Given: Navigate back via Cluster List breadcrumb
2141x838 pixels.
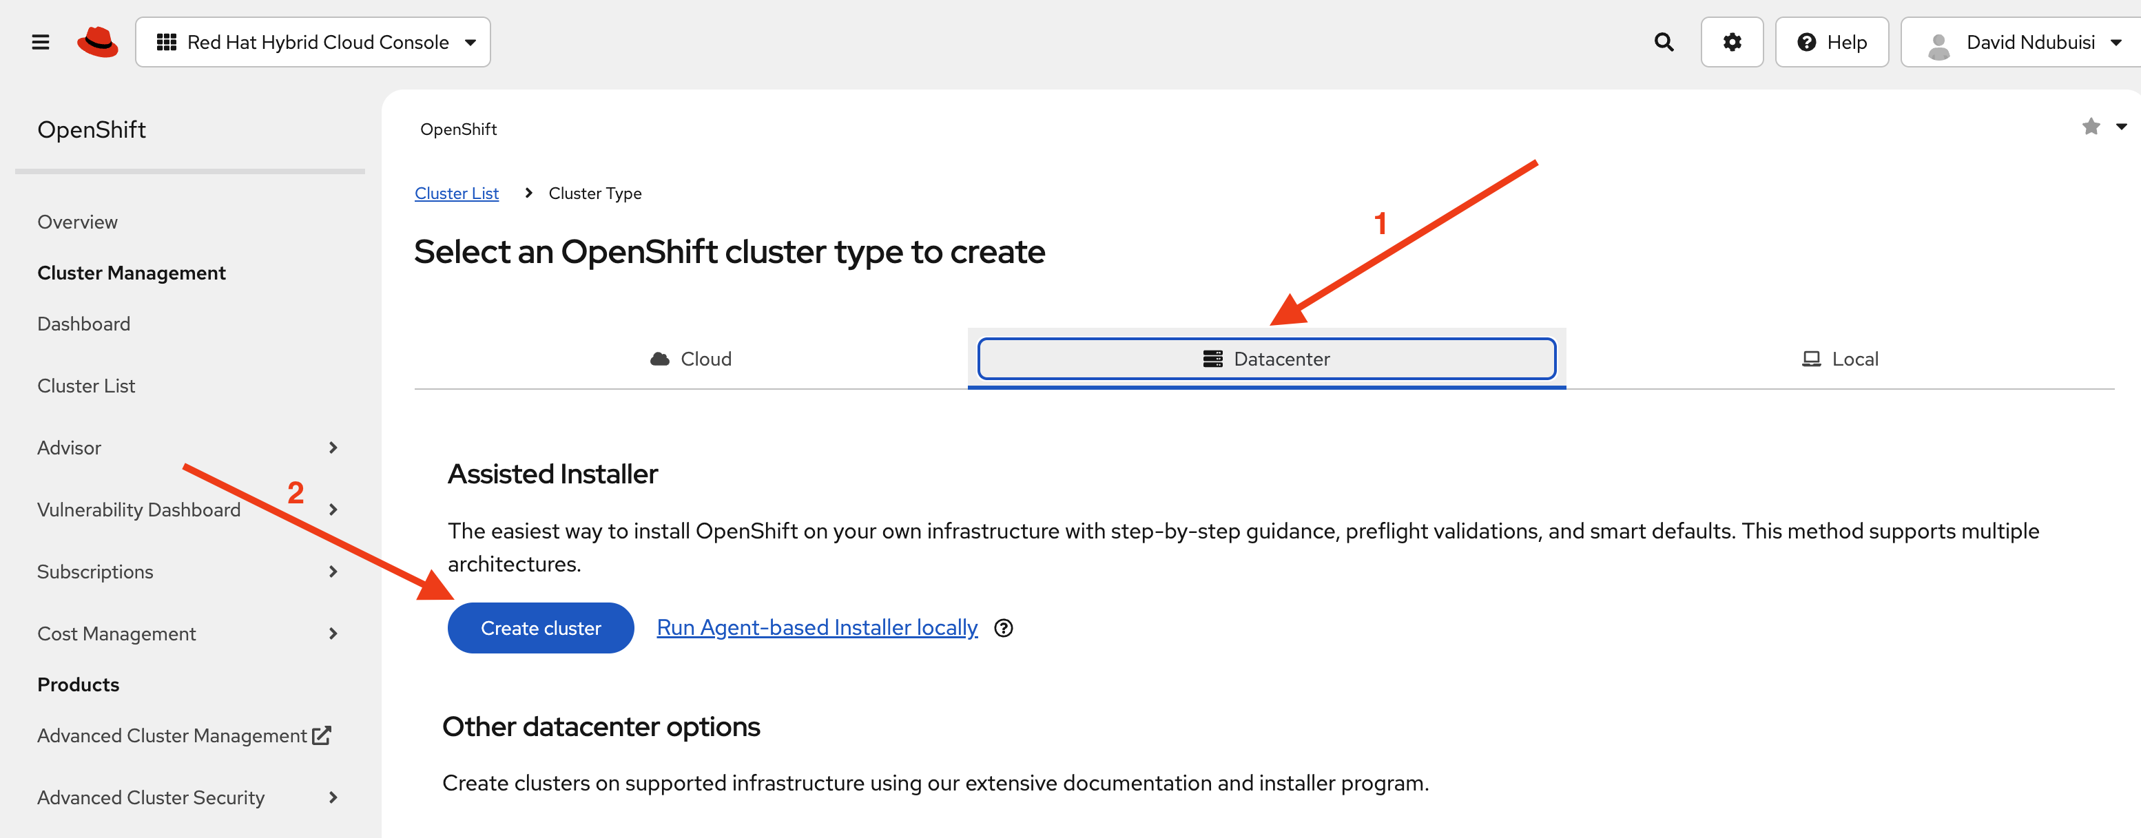Looking at the screenshot, I should pyautogui.click(x=456, y=193).
